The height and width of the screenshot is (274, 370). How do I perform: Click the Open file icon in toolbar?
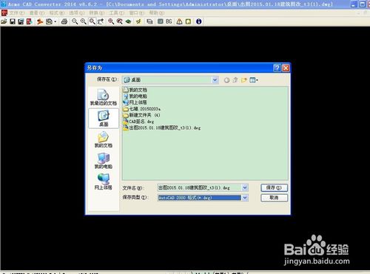tap(4, 21)
